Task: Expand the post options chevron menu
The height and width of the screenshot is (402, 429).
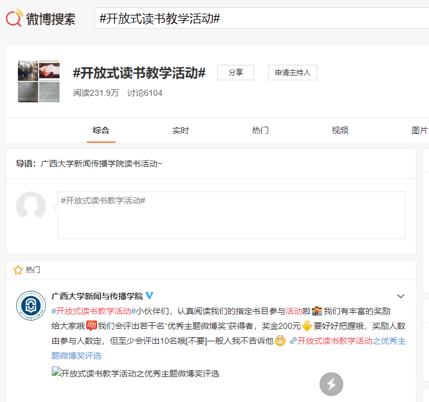Action: pos(400,296)
